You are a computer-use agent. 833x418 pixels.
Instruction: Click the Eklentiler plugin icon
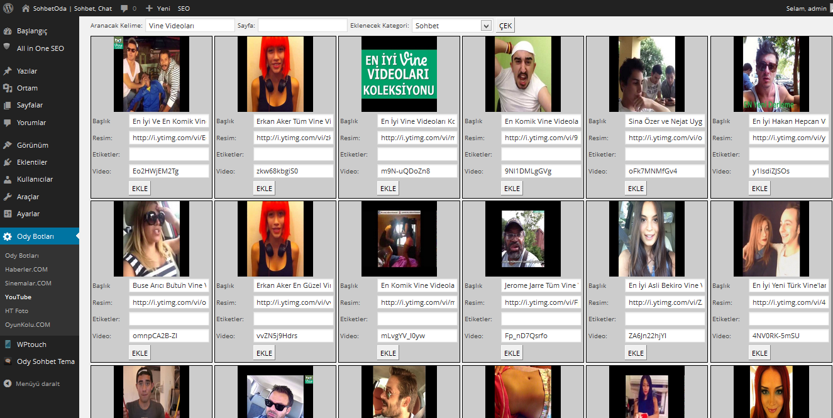7,162
